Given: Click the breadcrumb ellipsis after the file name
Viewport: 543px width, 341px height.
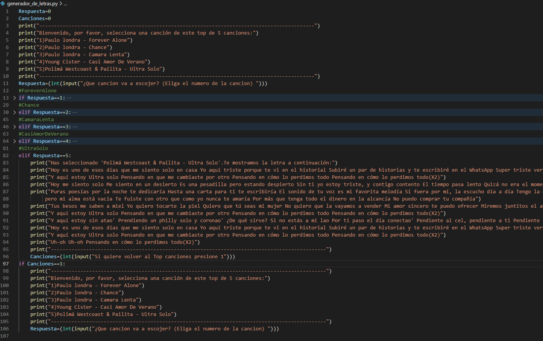Looking at the screenshot, I should (65, 3).
